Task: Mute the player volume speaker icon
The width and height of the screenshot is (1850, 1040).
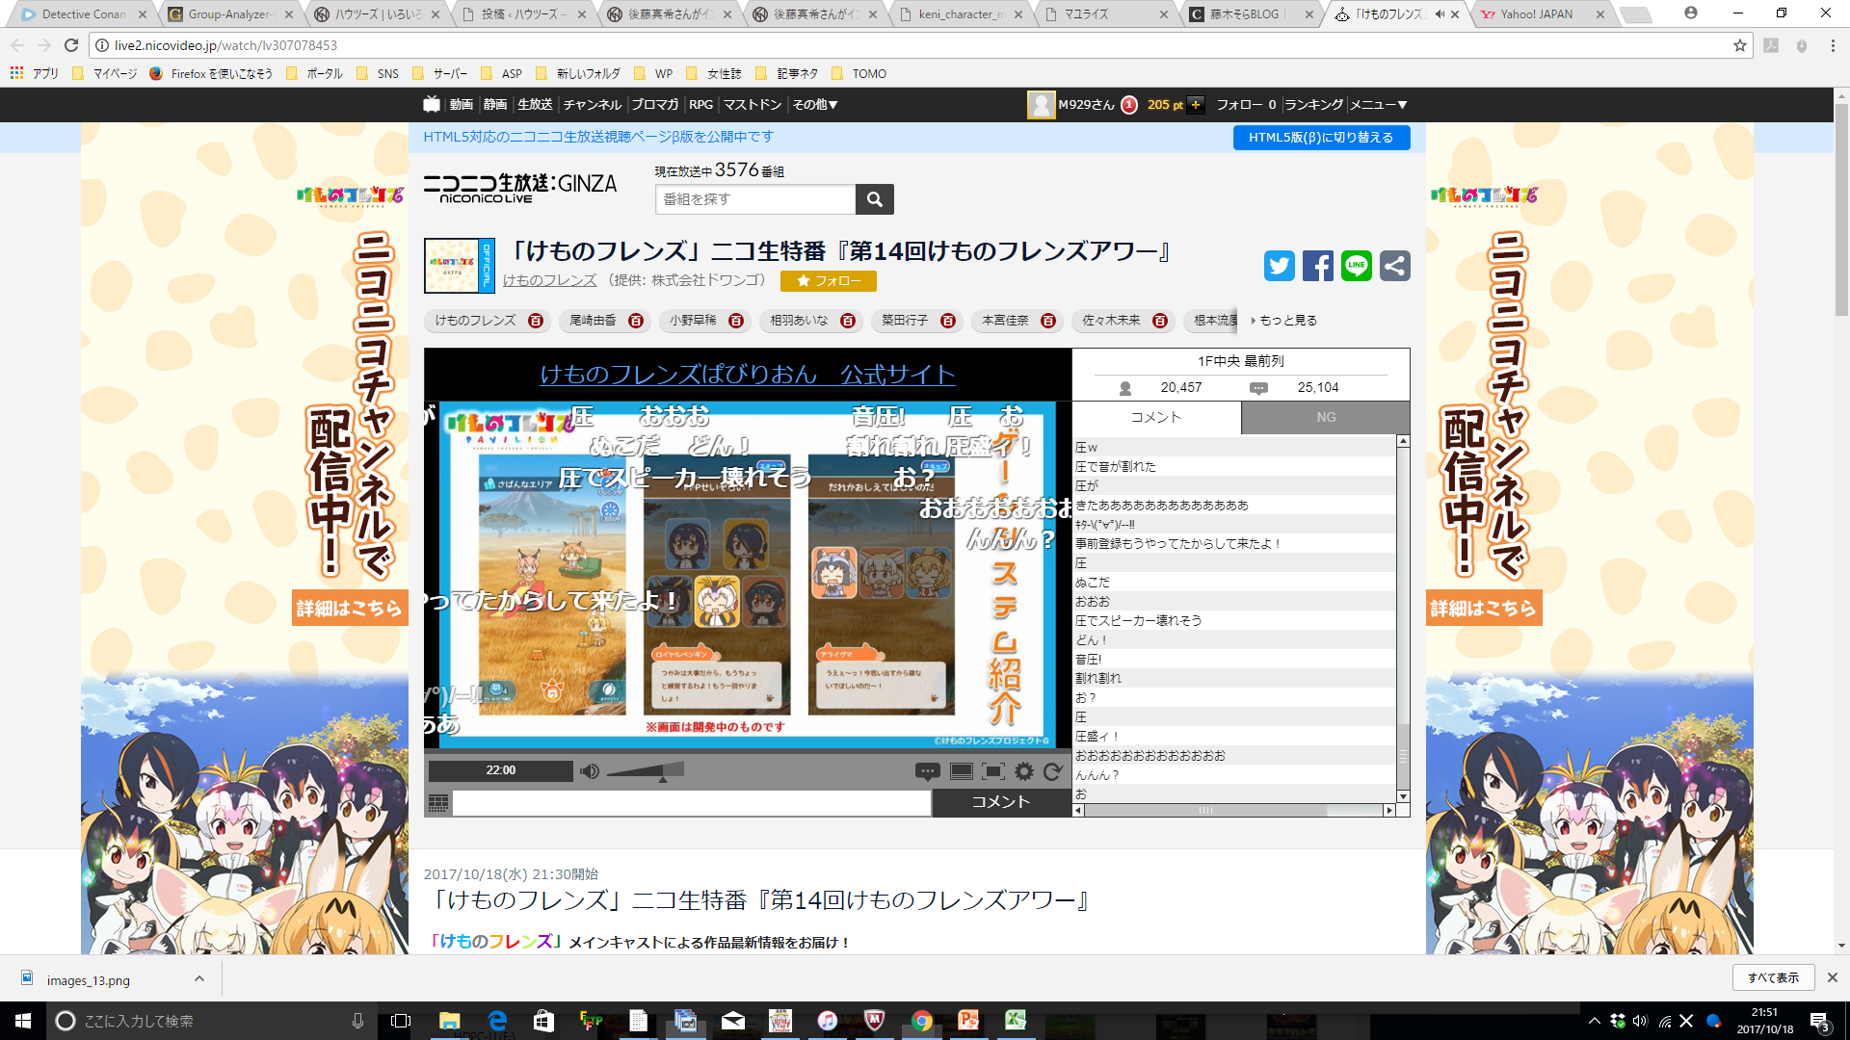Action: click(590, 771)
